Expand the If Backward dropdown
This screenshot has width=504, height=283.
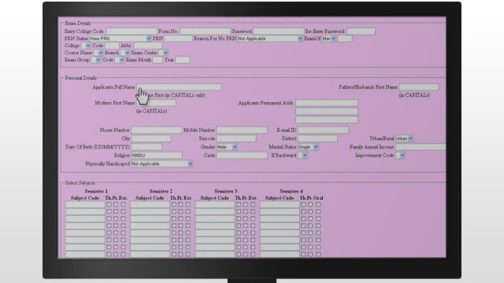302,156
